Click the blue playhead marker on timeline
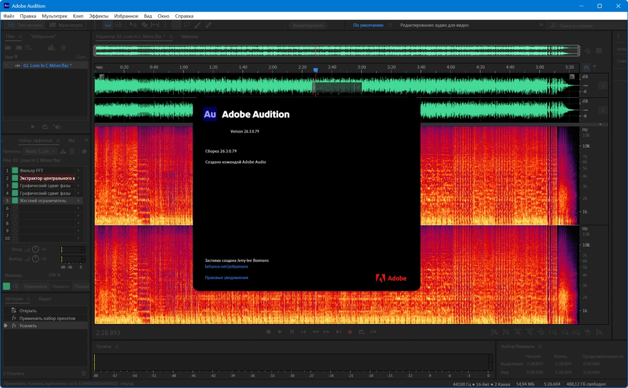The width and height of the screenshot is (628, 388). tap(316, 70)
